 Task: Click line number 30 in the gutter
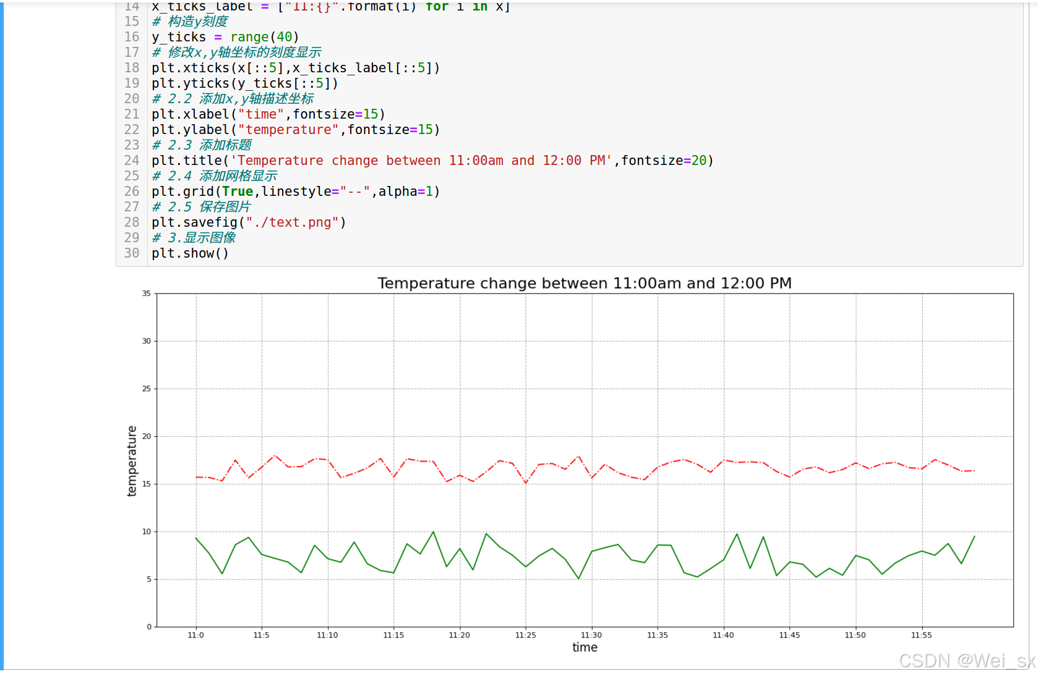(132, 253)
